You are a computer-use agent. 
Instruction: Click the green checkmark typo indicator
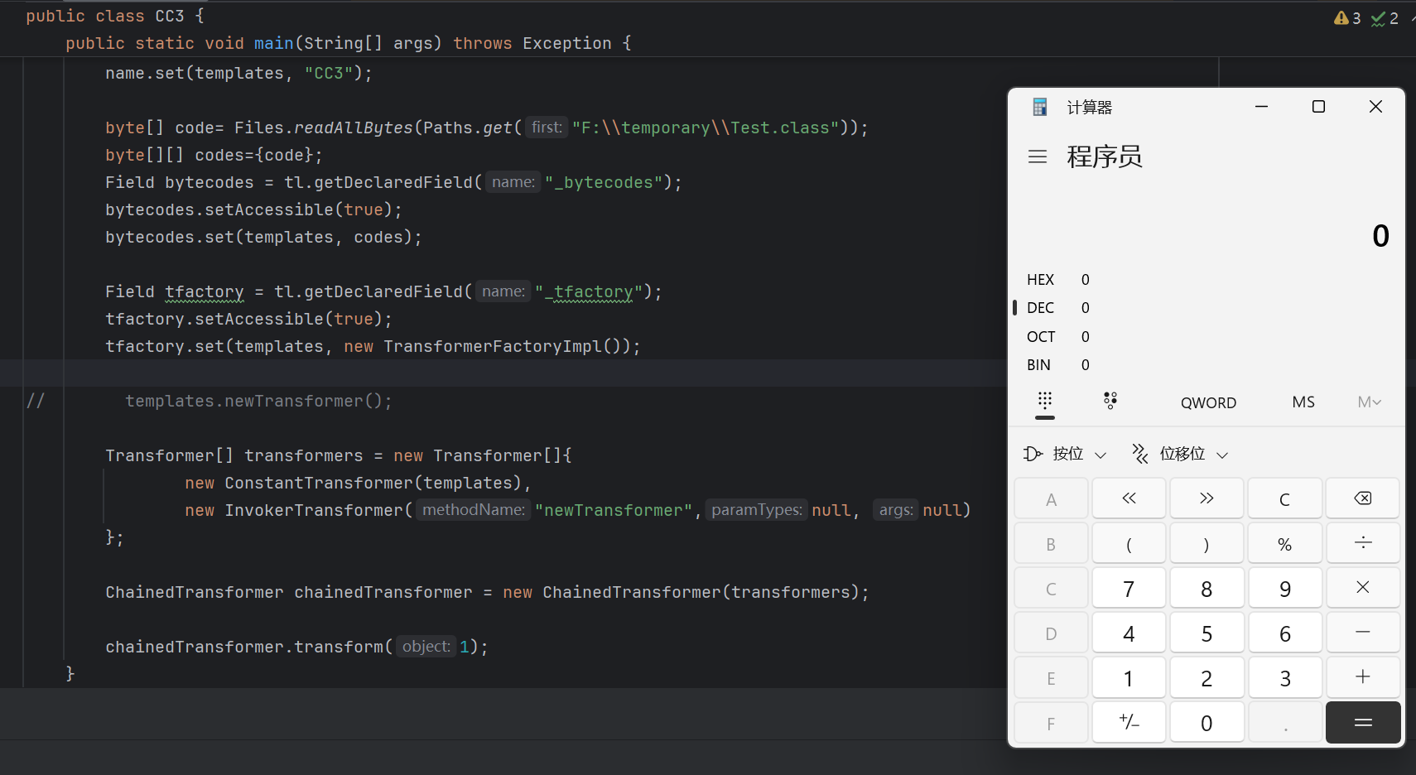pyautogui.click(x=1385, y=18)
